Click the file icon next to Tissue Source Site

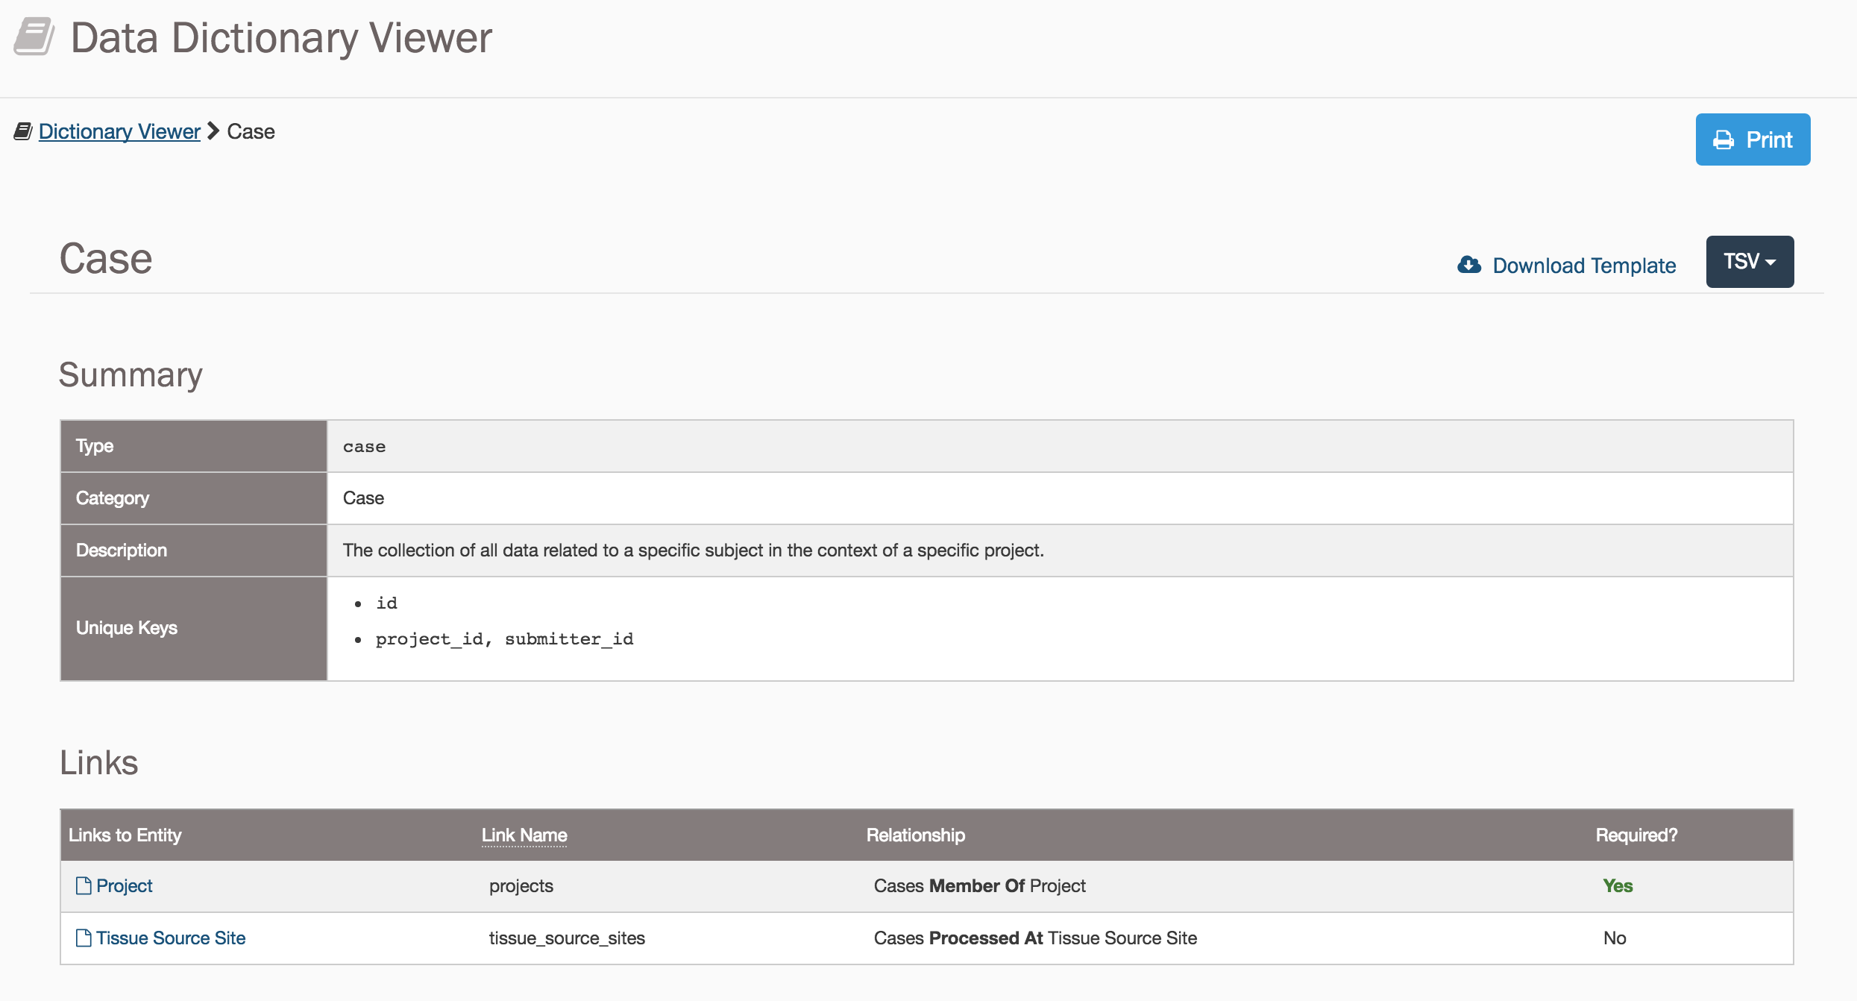pos(84,938)
